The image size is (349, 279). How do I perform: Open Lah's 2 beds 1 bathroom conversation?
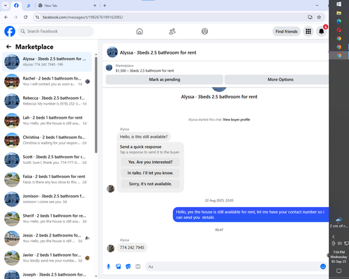47,121
